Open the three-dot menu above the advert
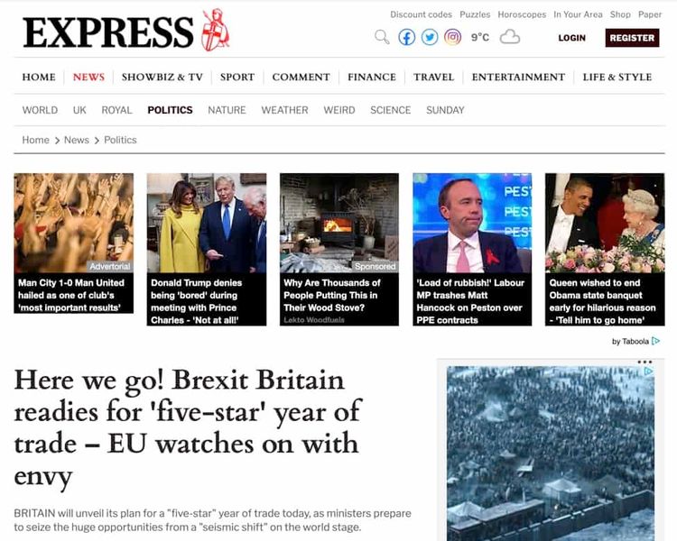Viewport: 677px width, 541px height. coord(645,362)
